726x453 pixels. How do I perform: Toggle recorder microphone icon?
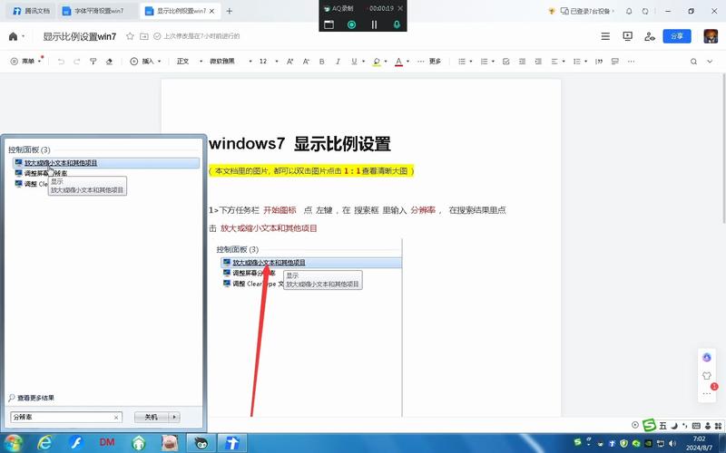(x=397, y=24)
